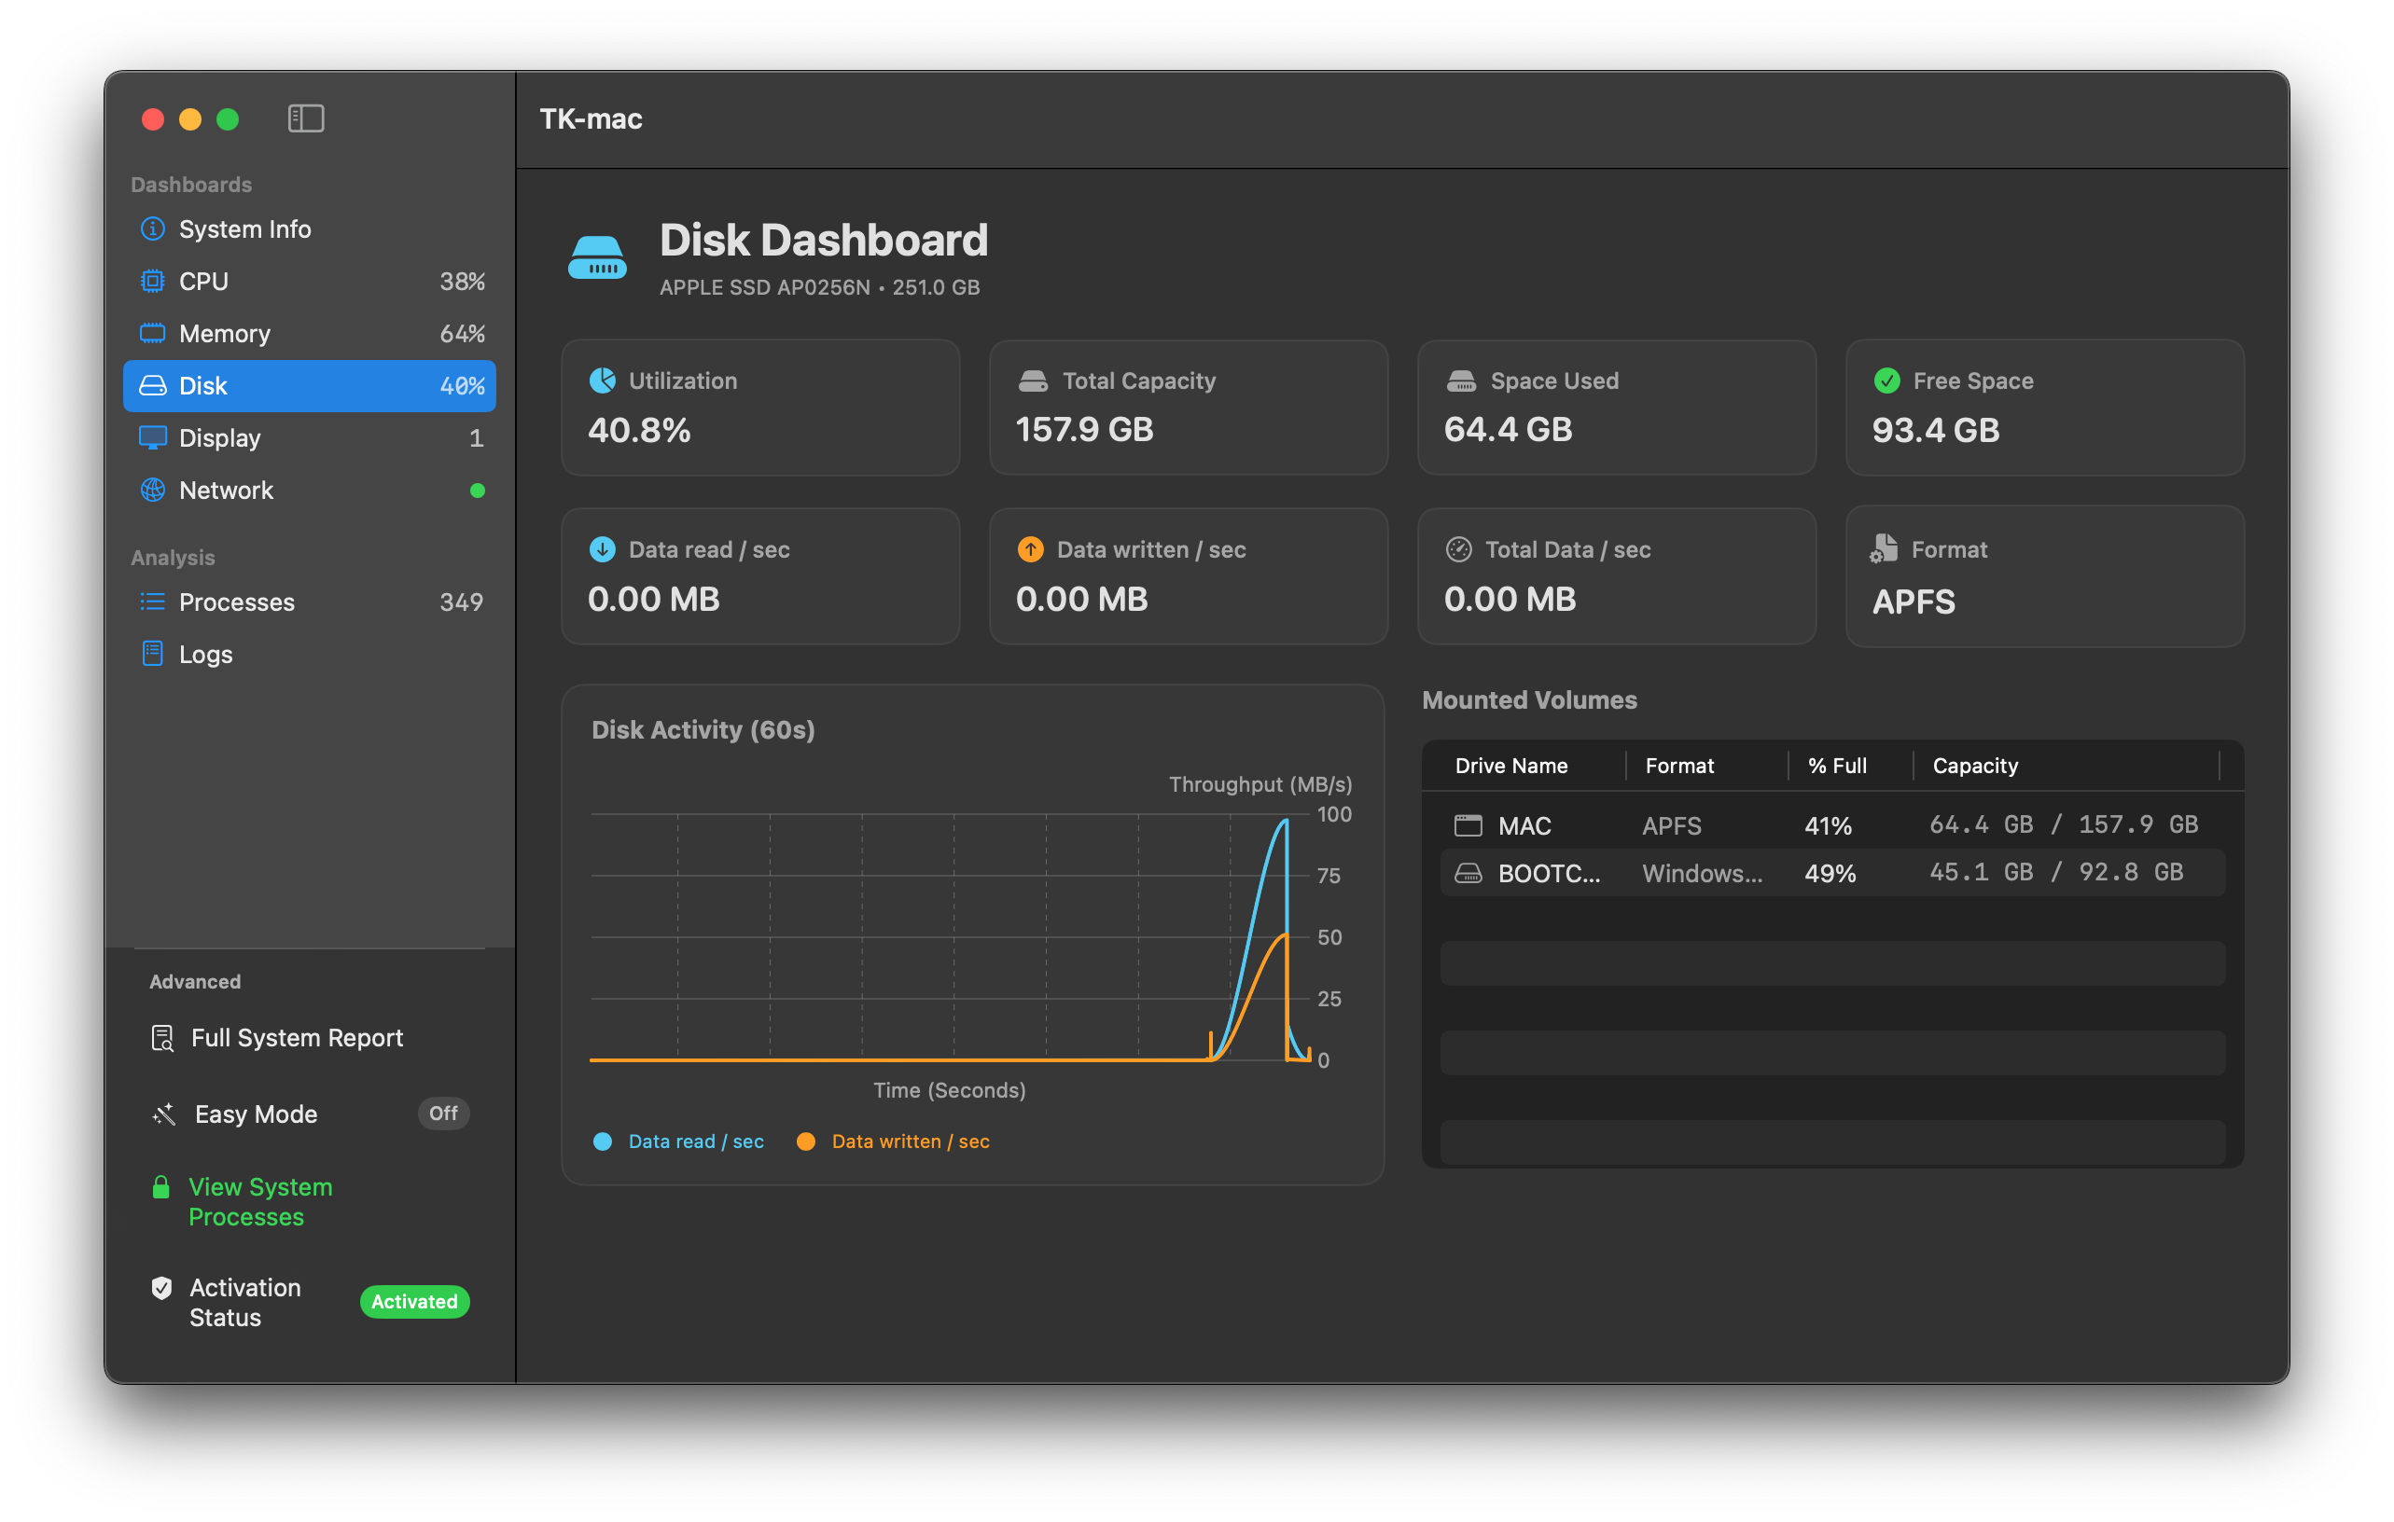Select the Memory dashboard icon
Viewport: 2394px width, 1522px height.
point(152,333)
